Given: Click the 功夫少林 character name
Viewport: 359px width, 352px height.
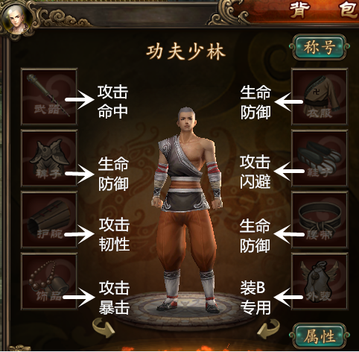Looking at the screenshot, I should click(x=185, y=52).
